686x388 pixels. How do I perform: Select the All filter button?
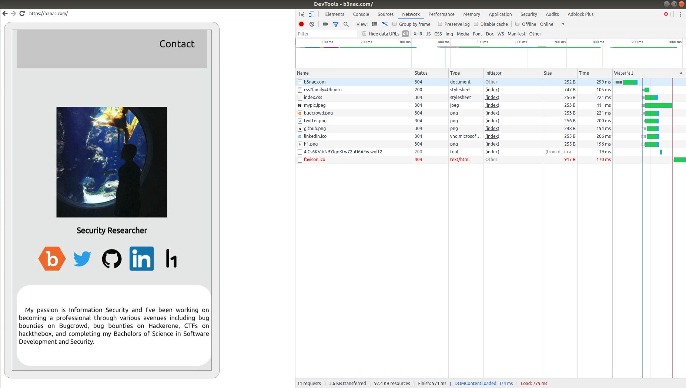pos(405,34)
